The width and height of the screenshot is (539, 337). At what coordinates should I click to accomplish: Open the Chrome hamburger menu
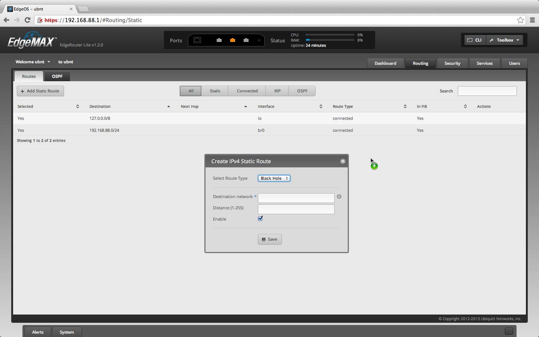point(532,20)
